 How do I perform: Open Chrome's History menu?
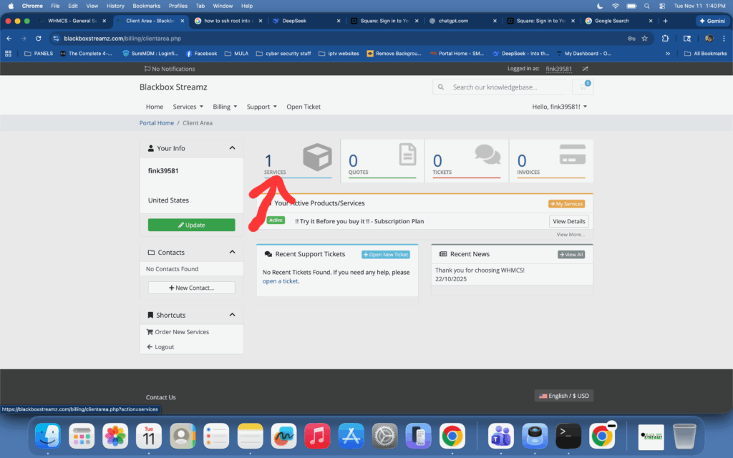click(x=115, y=6)
